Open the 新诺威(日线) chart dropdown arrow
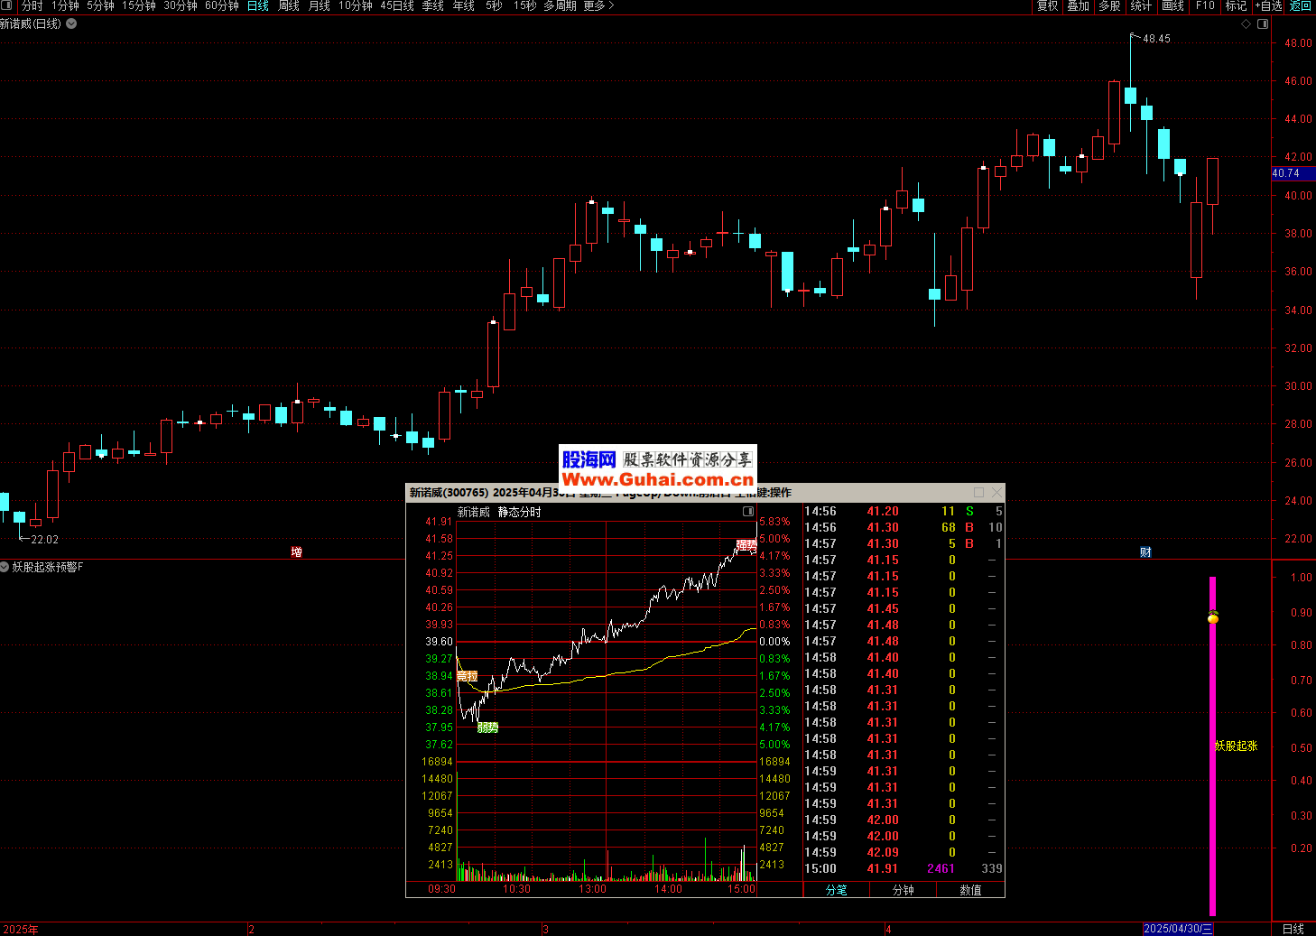This screenshot has height=936, width=1316. pos(71,23)
